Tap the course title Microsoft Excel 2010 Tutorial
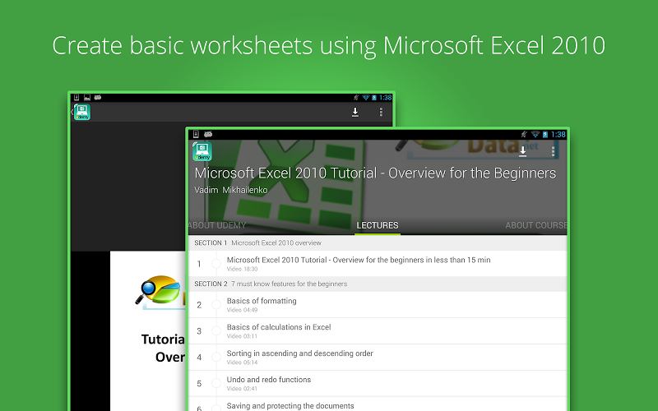Screen dimensions: 658x411 point(375,173)
